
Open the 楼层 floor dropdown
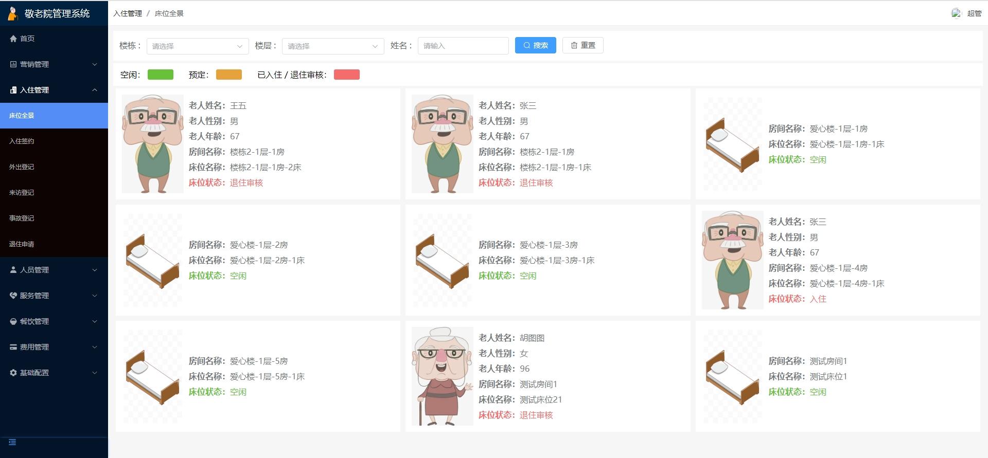(333, 46)
